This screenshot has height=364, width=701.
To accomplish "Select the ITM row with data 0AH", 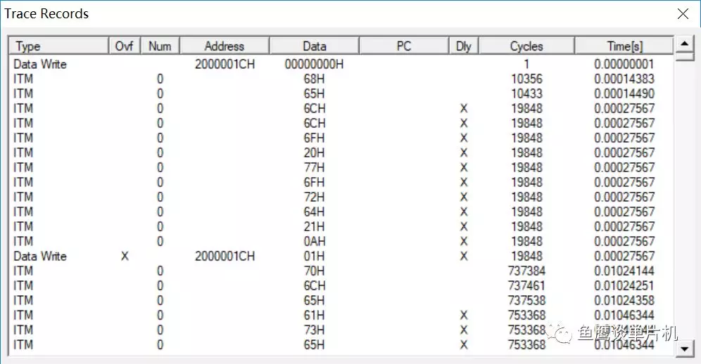I will point(341,242).
